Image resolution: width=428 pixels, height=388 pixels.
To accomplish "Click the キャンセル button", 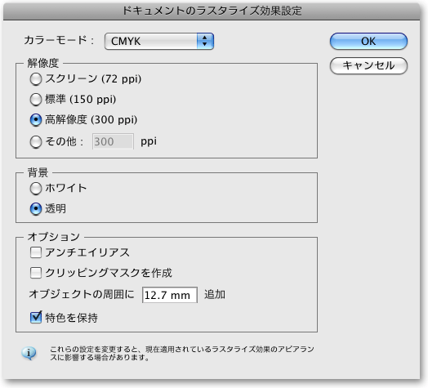I will tap(368, 65).
